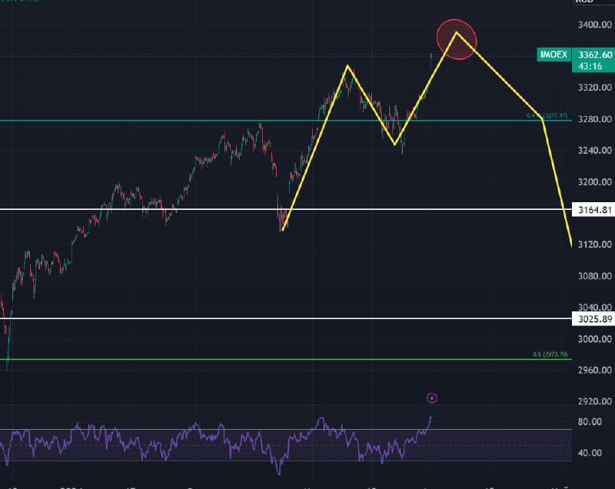Select the red circle drawing at chart top

click(x=457, y=39)
